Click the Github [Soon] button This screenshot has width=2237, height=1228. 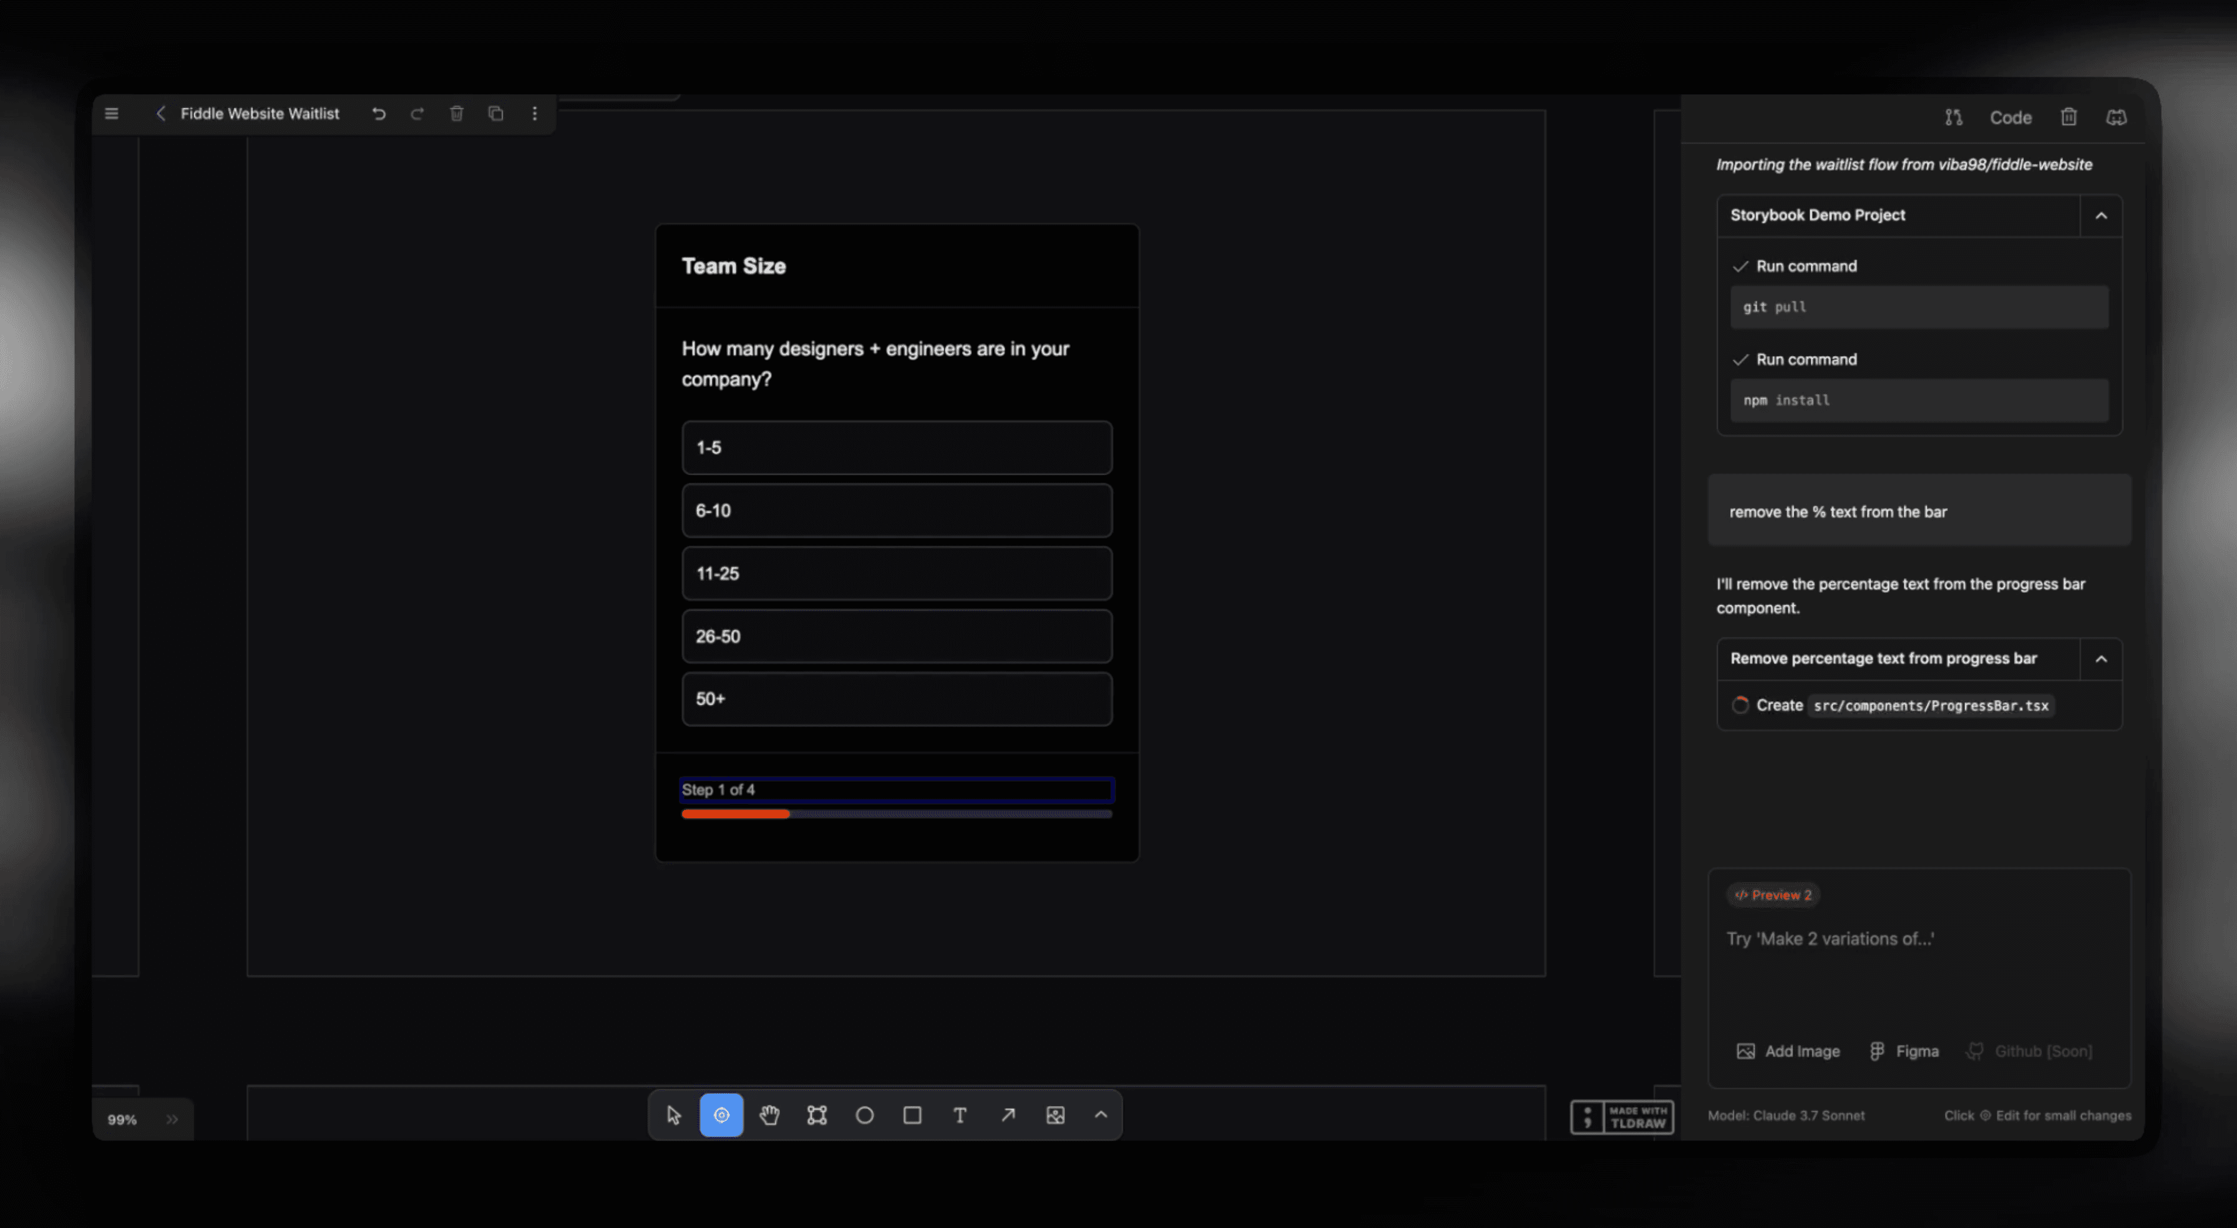[x=2030, y=1052]
